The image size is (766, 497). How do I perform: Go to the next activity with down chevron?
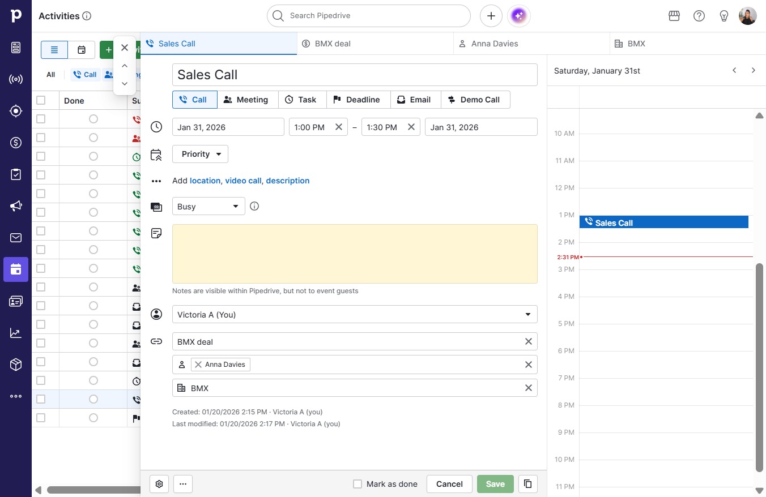pyautogui.click(x=125, y=84)
